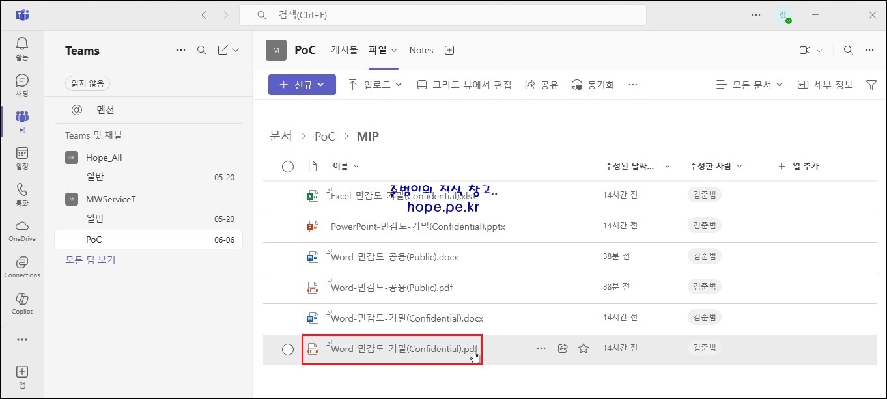Toggle the Unread filter chip
887x399 pixels.
click(x=88, y=83)
